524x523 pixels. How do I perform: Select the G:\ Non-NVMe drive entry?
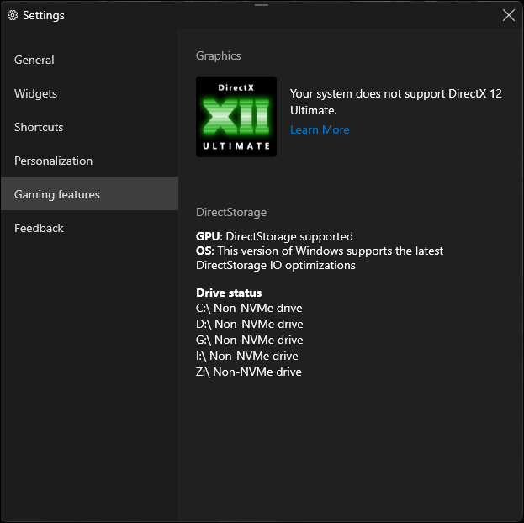(x=250, y=340)
